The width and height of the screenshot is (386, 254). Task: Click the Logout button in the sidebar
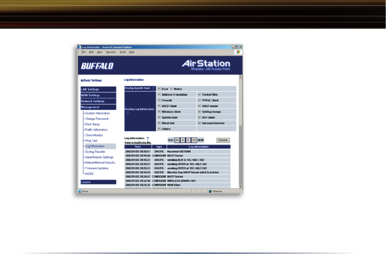[98, 182]
